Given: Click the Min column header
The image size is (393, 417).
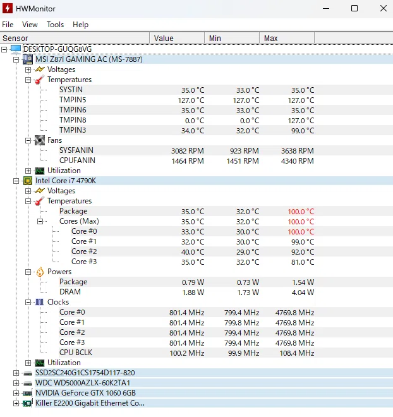Looking at the screenshot, I should [x=232, y=38].
